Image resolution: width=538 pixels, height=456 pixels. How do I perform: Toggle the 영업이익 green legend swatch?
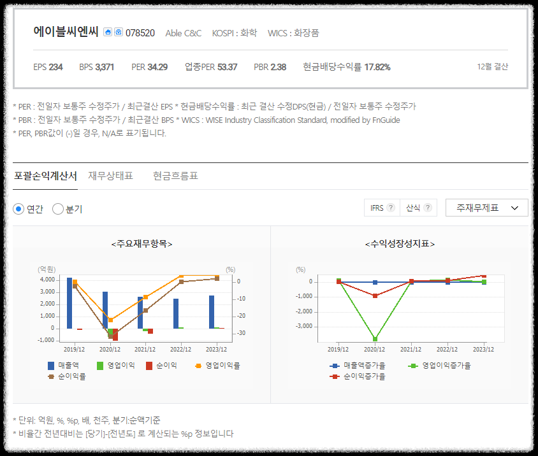(x=100, y=366)
